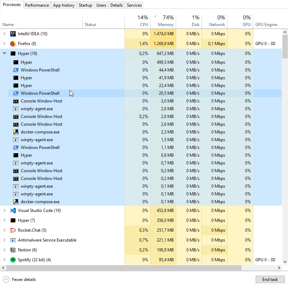This screenshot has width=288, height=288.
Task: Click winpty-agent.exe icon in the 1,5 MB row
Action: [x=16, y=140]
